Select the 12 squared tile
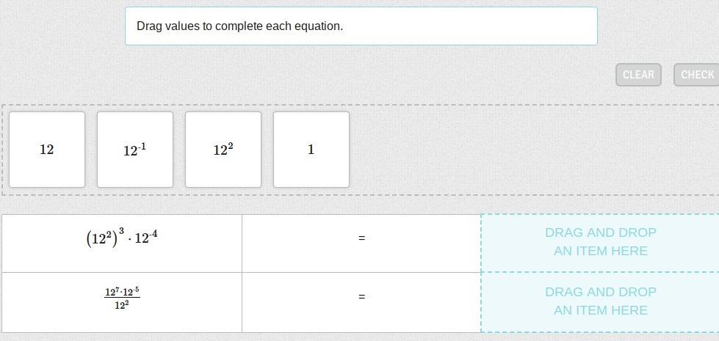The image size is (719, 341). tap(223, 150)
